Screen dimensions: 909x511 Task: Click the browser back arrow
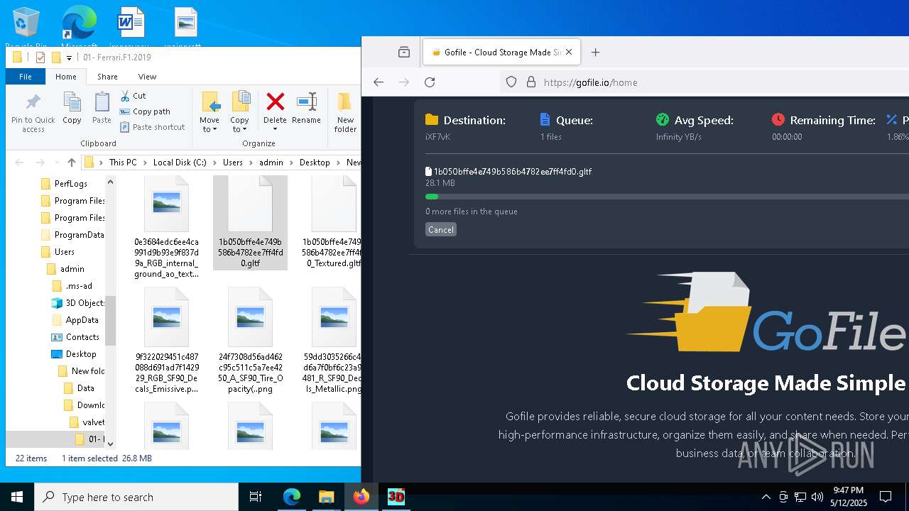[x=379, y=82]
